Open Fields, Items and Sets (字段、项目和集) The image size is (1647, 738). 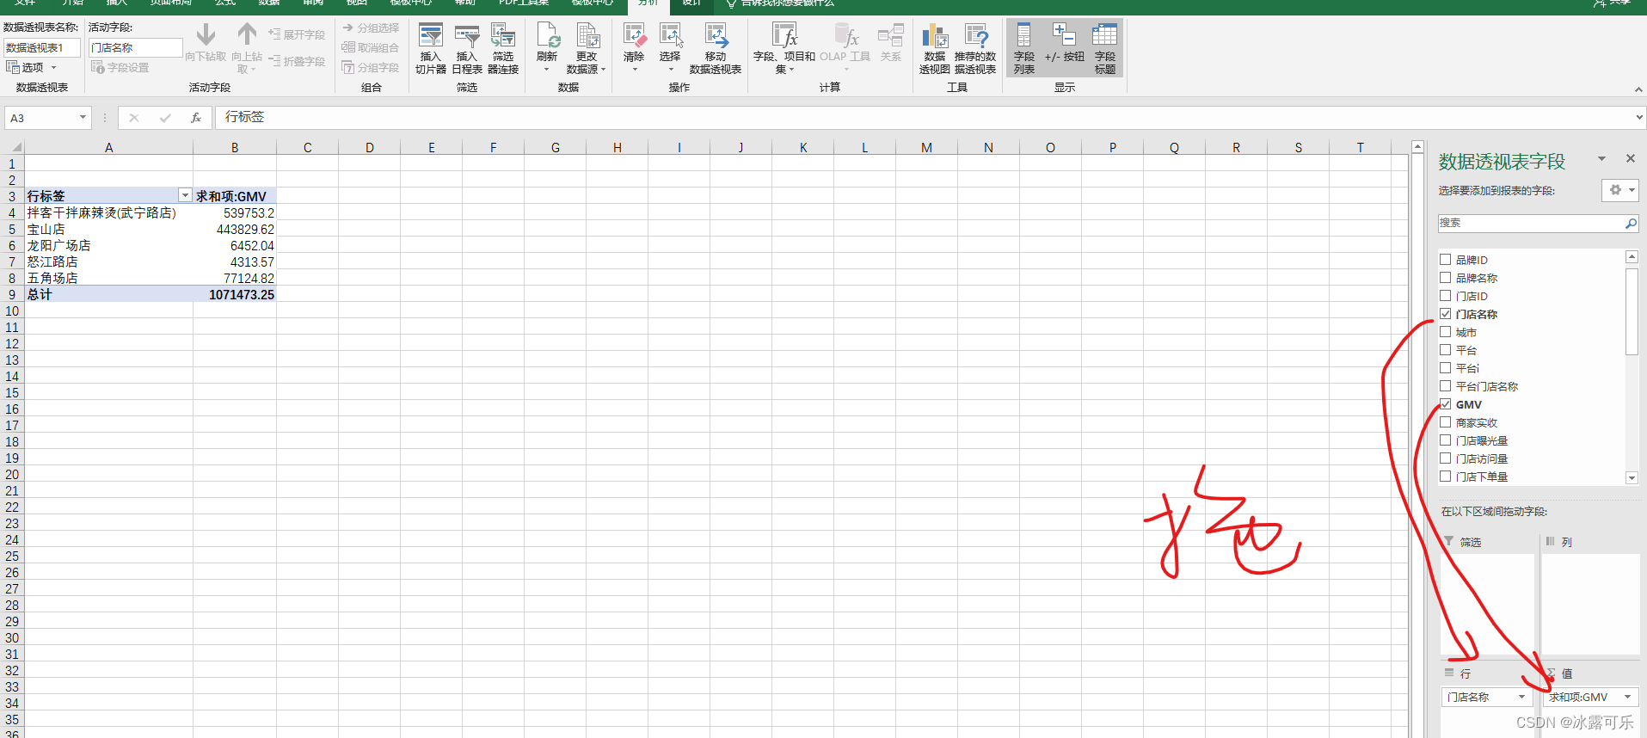[784, 48]
